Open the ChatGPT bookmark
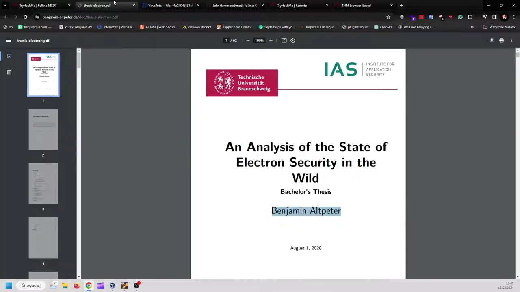This screenshot has height=292, width=520. 383,27
